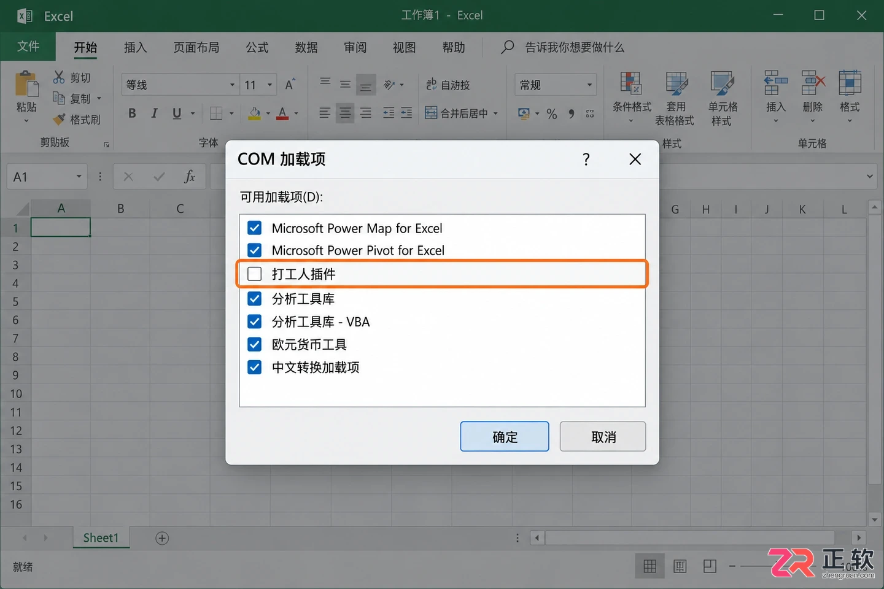Click the dialog help question mark

pyautogui.click(x=586, y=160)
